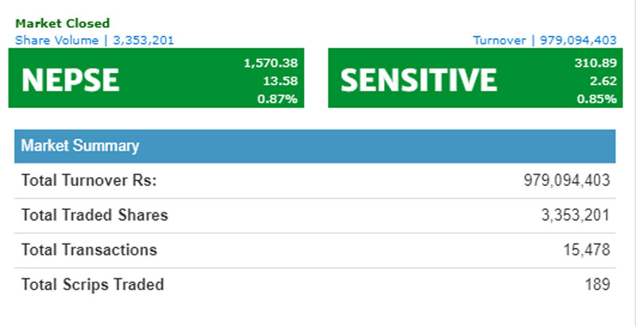Click the NEPSE percent change 0.87%
Image resolution: width=636 pixels, height=326 pixels.
[281, 99]
